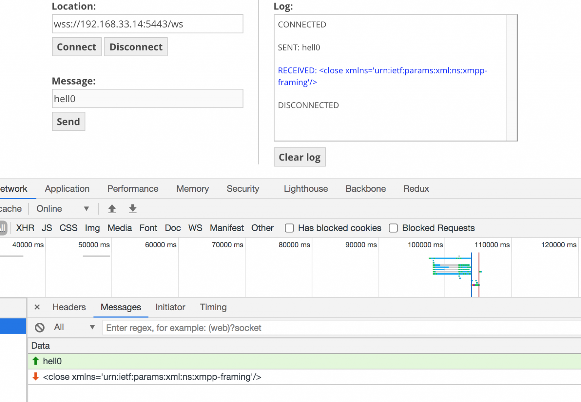The width and height of the screenshot is (581, 402).
Task: Click the export HAR download arrow icon
Action: click(132, 209)
